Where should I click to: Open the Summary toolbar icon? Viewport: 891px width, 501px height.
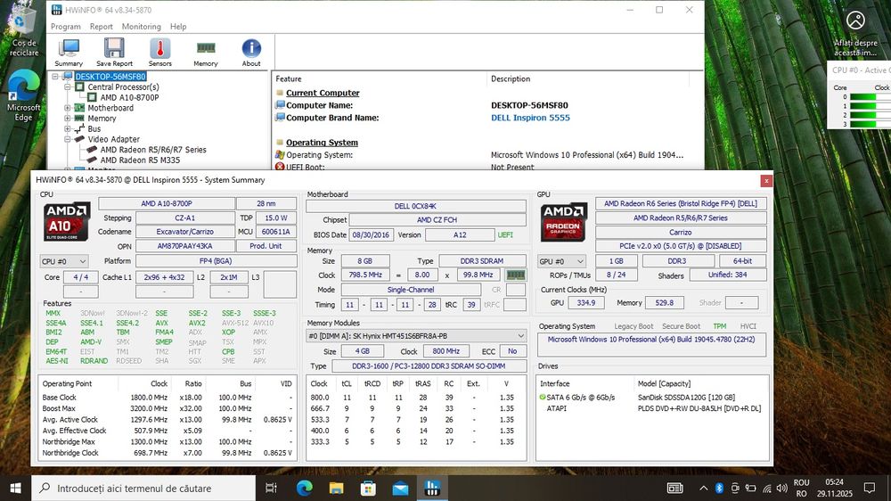(69, 53)
